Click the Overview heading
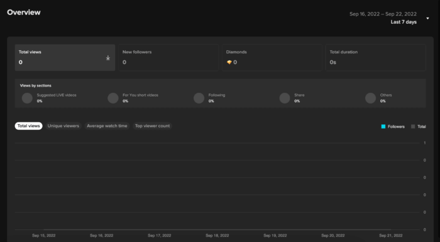 (24, 13)
